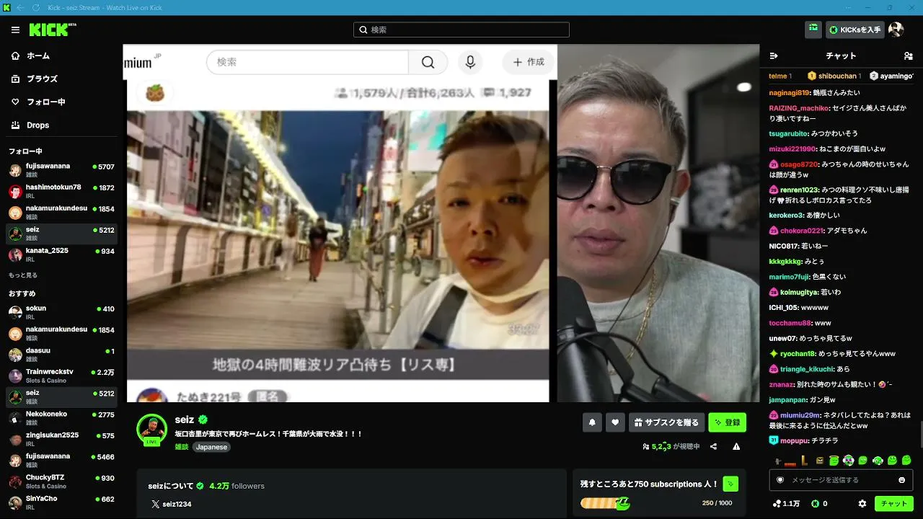Open kanata_2525 channel in sidebar

(61, 254)
